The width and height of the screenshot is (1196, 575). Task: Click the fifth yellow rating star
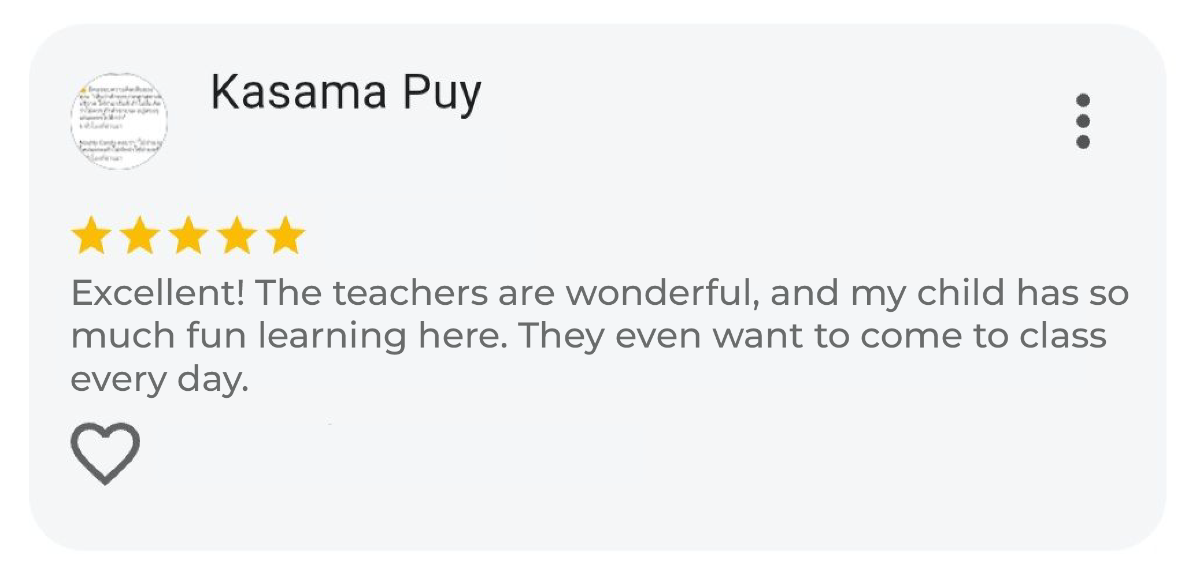(x=286, y=236)
